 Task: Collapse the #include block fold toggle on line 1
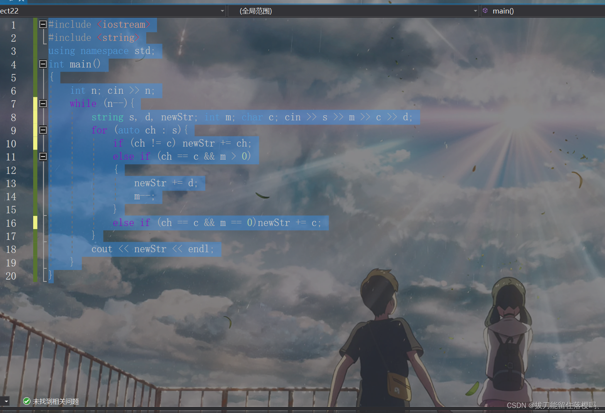click(43, 24)
